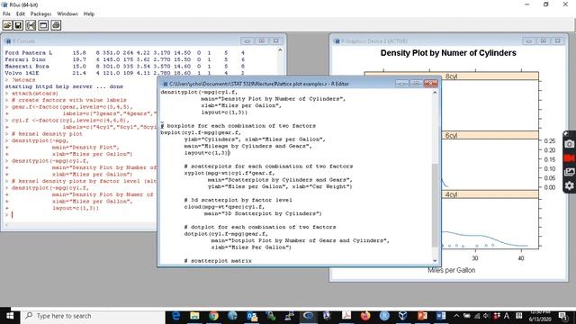This screenshot has width=576, height=324.
Task: Click the 'Ferrari Dino' row in console
Action: coord(124,59)
